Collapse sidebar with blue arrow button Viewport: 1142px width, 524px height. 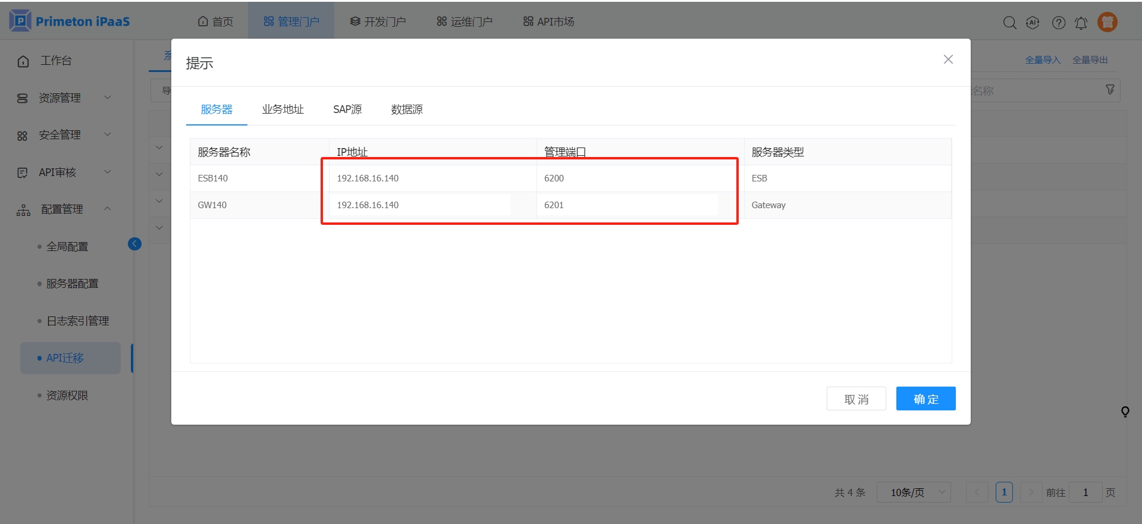tap(134, 244)
